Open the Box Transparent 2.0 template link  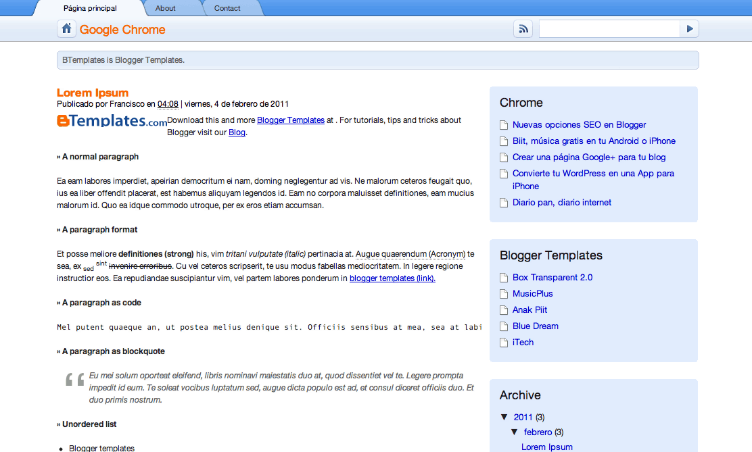553,278
